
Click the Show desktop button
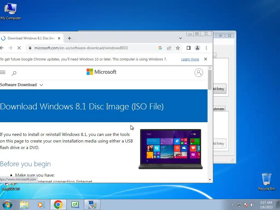[278, 205]
